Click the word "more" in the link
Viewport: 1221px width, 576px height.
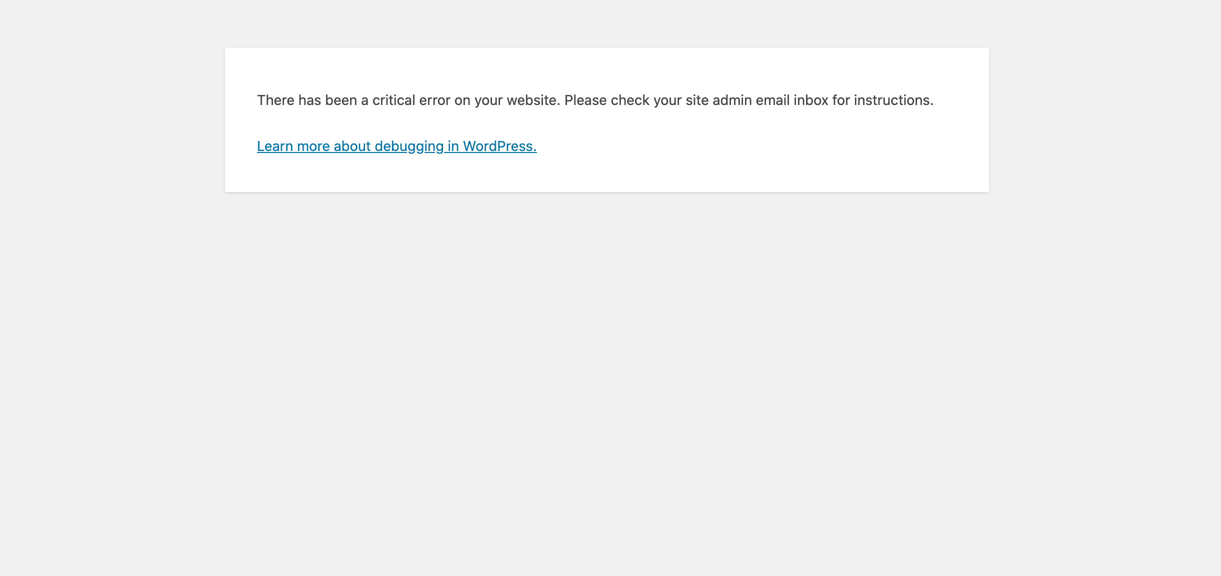tap(313, 146)
